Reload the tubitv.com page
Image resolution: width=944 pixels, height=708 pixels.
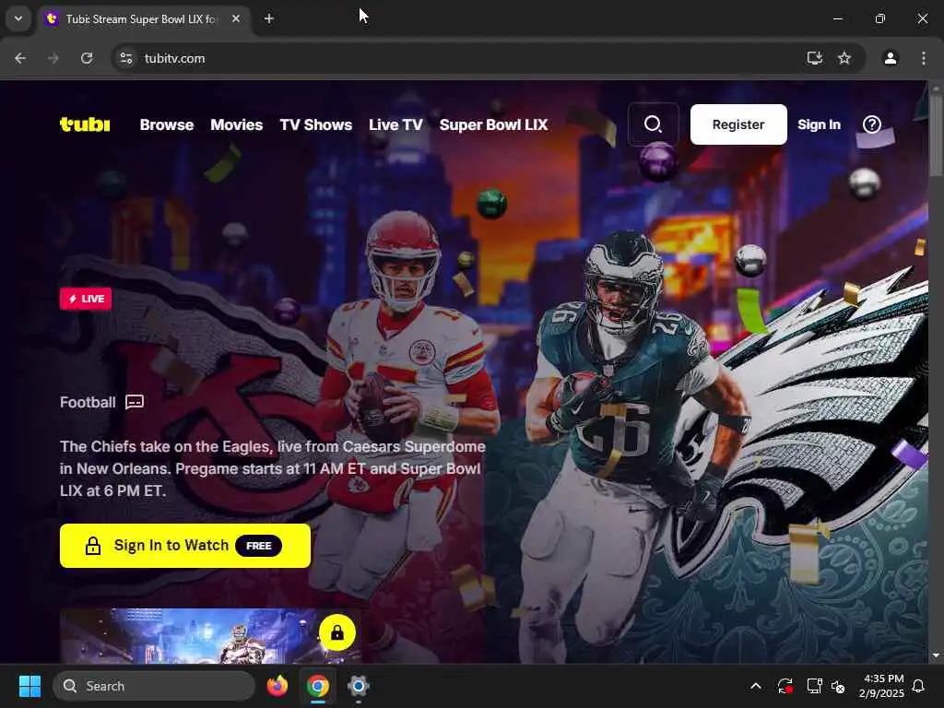(87, 58)
